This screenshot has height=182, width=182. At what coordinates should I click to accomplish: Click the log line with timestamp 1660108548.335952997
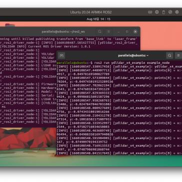[x=119, y=123]
